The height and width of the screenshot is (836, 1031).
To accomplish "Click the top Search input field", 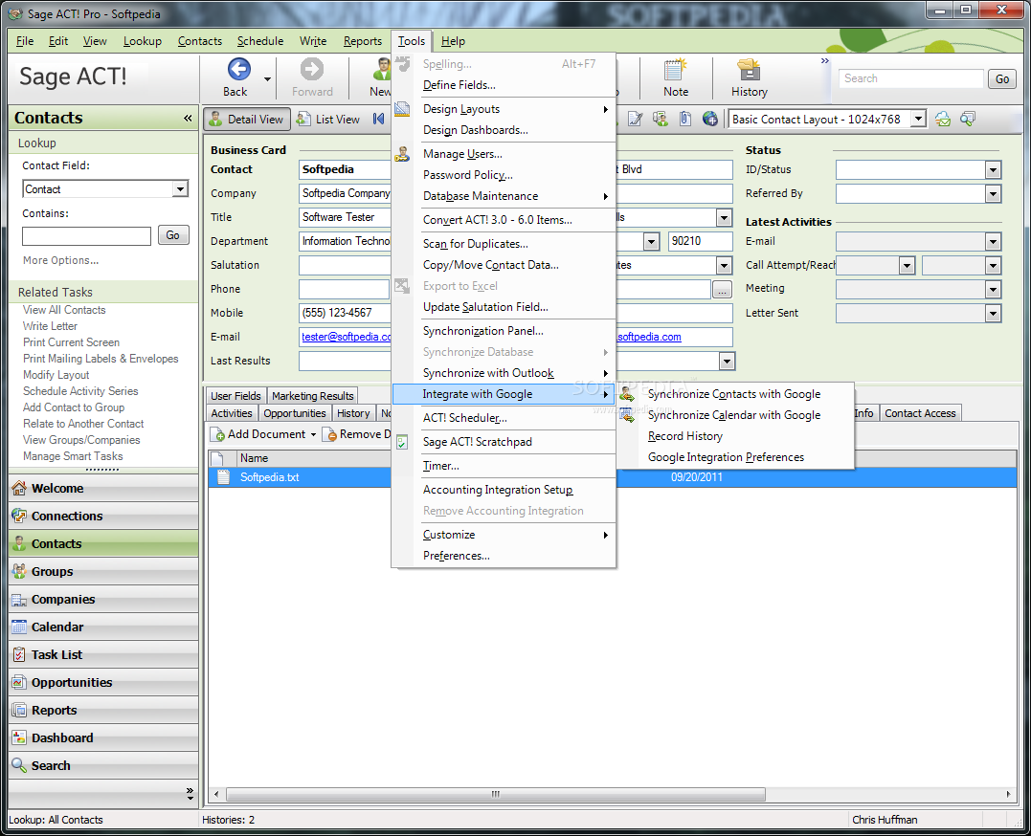I will pos(911,78).
